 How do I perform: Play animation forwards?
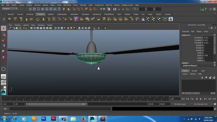tap(201, 99)
